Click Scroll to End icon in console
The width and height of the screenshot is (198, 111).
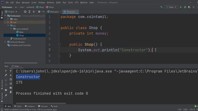click(x=11, y=84)
